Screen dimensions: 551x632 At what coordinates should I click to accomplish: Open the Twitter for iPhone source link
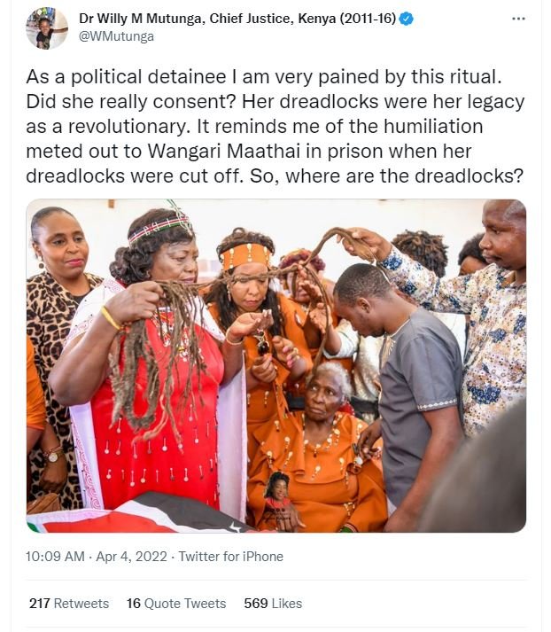click(x=231, y=557)
